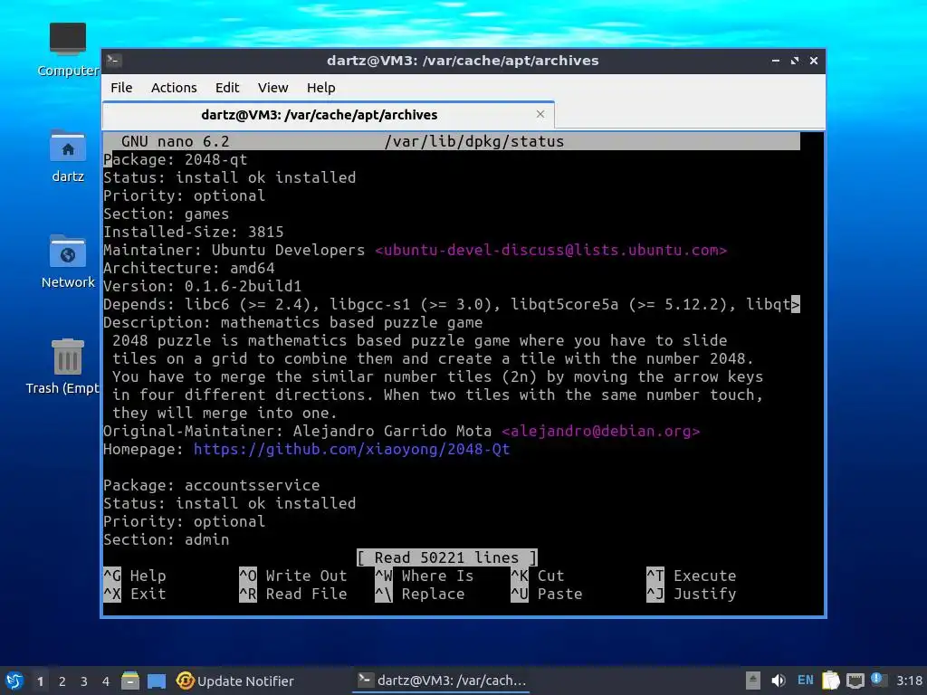Open the Trash desktop icon
Screen dimensions: 927x695
point(64,367)
